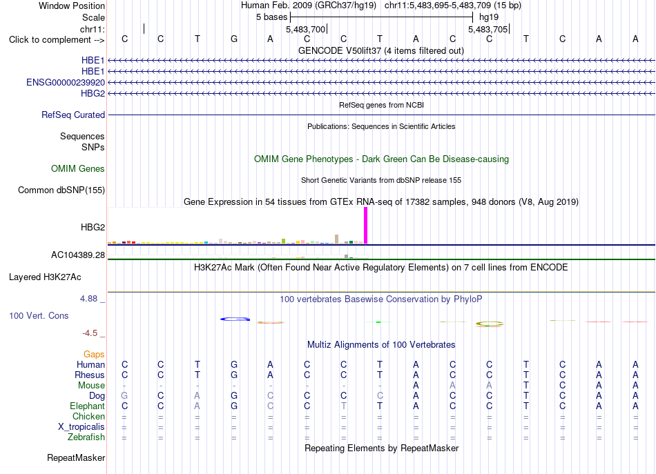The height and width of the screenshot is (474, 656).
Task: Click the tall magenta bar in HBG2 expression
Action: tap(366, 226)
